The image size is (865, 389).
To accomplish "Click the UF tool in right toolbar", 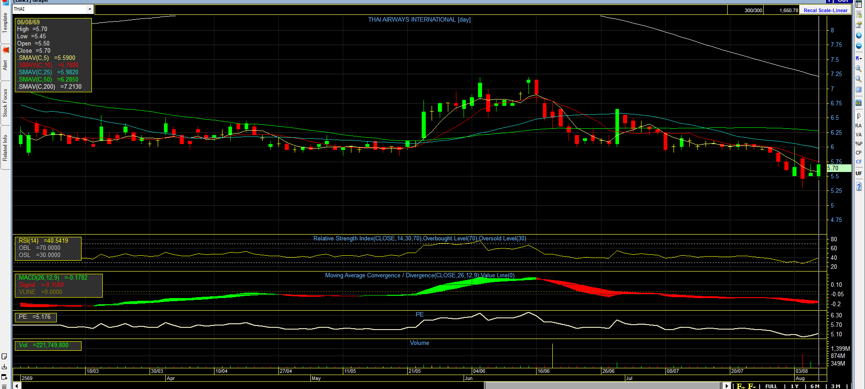I will (859, 173).
